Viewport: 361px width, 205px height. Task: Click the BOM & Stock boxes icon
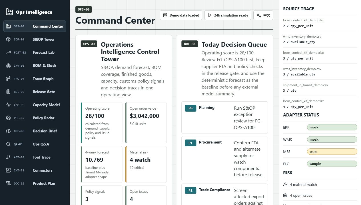(x=8, y=65)
